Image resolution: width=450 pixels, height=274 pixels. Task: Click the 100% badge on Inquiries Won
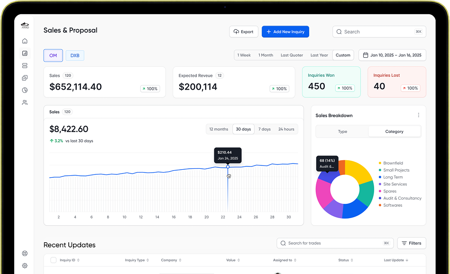click(345, 88)
